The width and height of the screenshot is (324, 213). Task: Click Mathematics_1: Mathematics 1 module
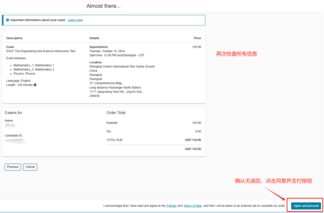[x=34, y=65]
